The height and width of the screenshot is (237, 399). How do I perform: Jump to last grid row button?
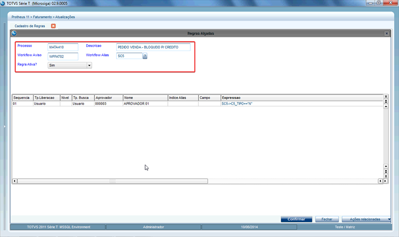click(x=386, y=176)
